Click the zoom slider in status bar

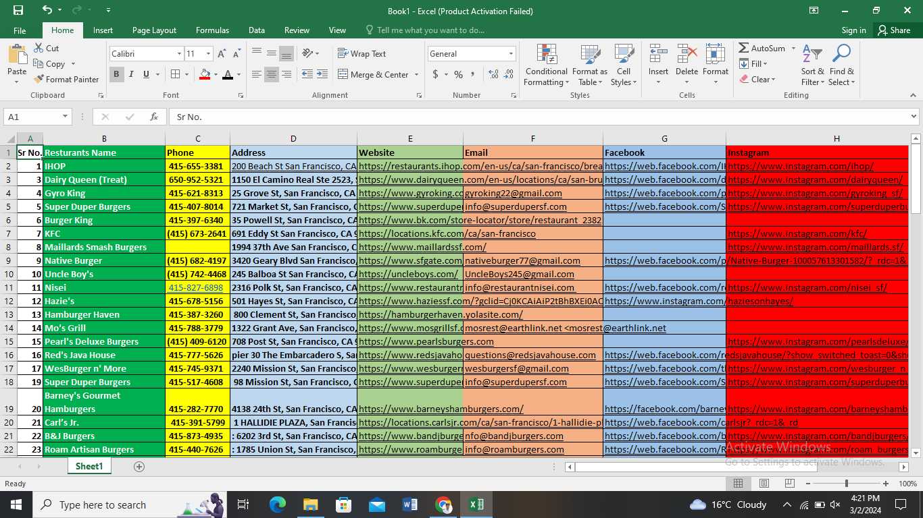click(x=846, y=484)
